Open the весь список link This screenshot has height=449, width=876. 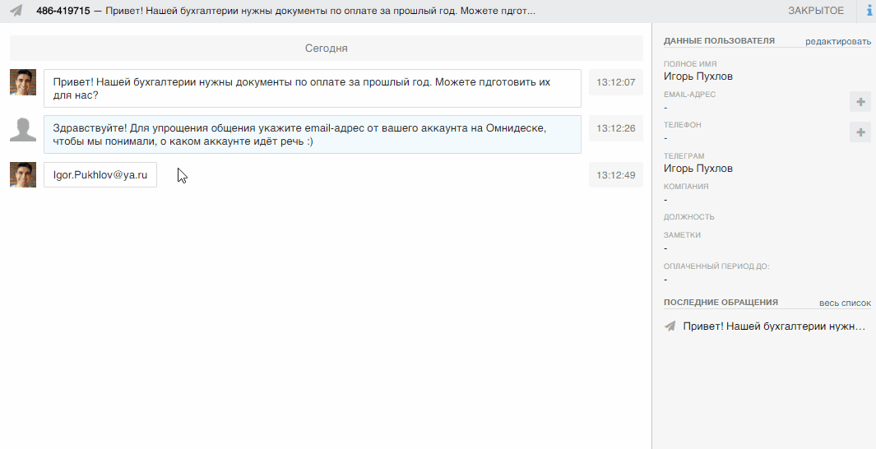(845, 303)
